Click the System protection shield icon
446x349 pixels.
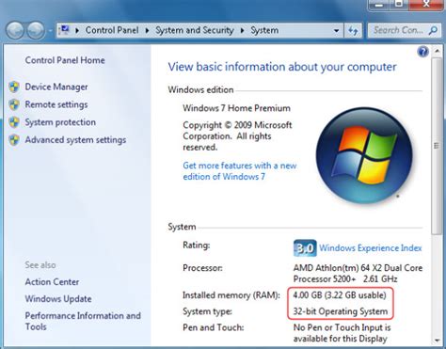coord(14,122)
